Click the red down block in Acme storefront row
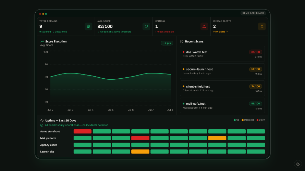 pos(83,131)
